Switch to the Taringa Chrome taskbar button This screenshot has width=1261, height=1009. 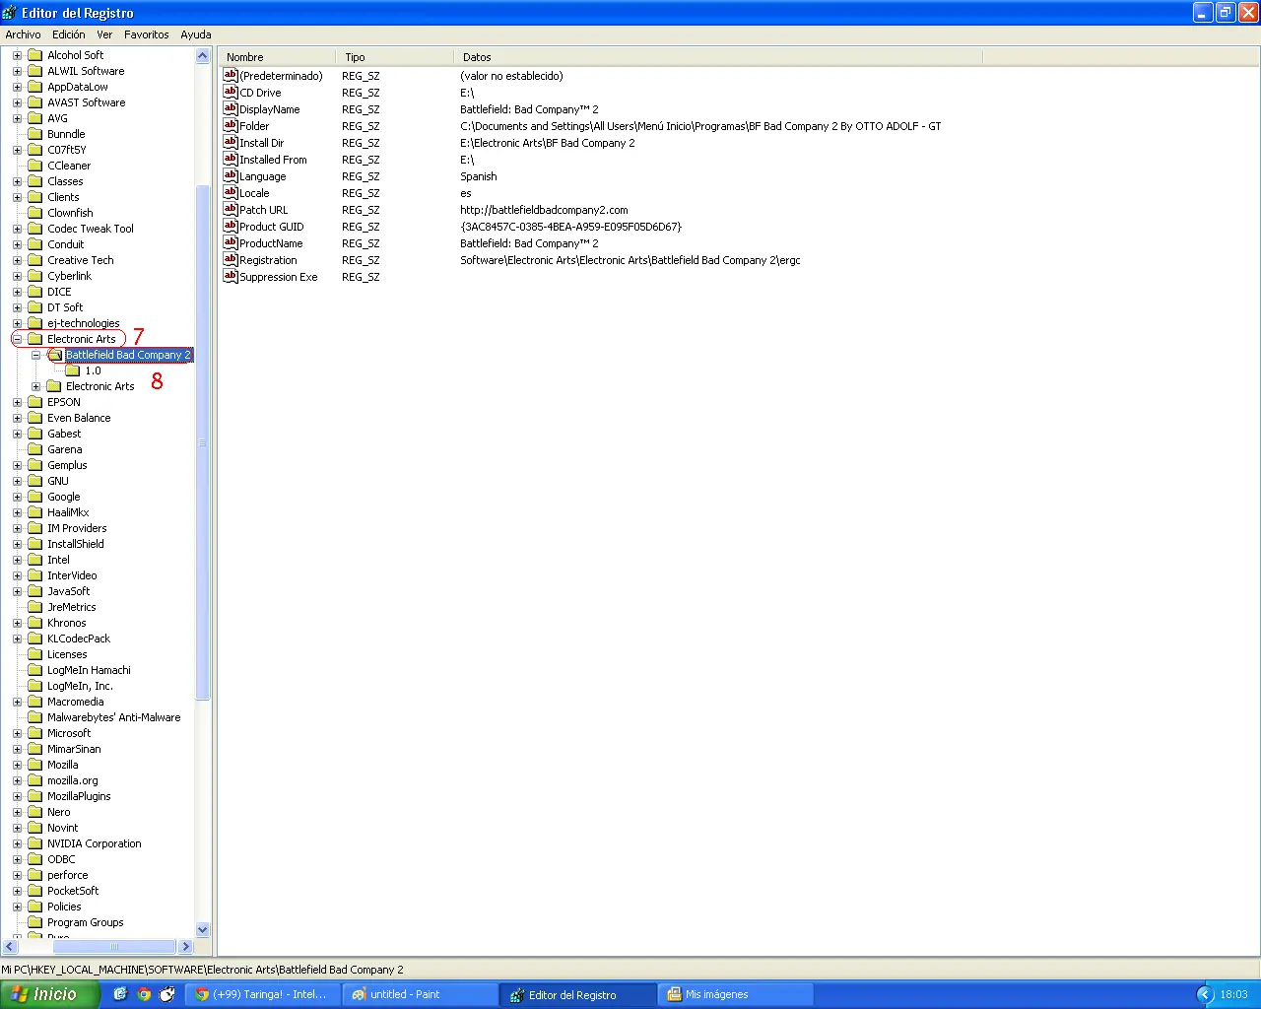[x=263, y=994]
